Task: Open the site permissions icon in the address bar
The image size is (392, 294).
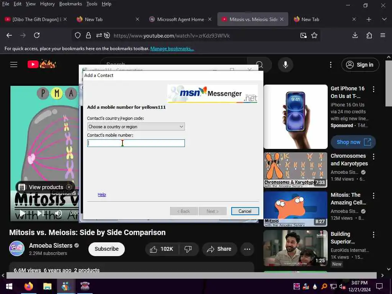Action: tap(99, 36)
